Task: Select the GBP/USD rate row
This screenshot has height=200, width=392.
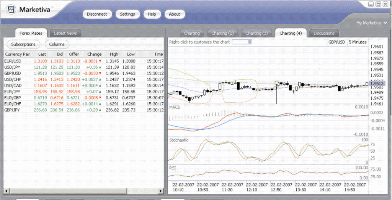Action: [84, 73]
